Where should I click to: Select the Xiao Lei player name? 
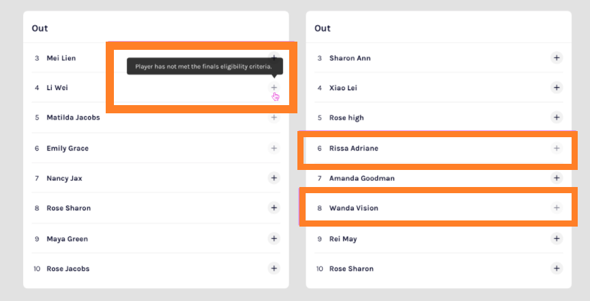tap(343, 88)
